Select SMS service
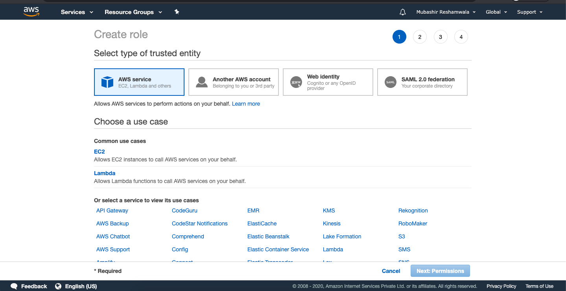The height and width of the screenshot is (291, 566). coord(404,249)
